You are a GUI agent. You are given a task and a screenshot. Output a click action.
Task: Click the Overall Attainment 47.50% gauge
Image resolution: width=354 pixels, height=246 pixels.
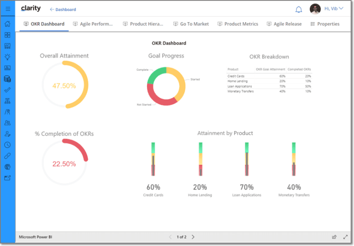pos(64,85)
